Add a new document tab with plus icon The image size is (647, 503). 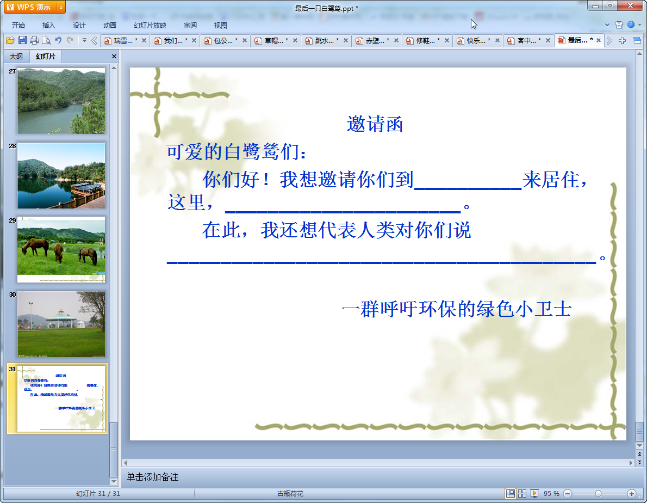(622, 40)
